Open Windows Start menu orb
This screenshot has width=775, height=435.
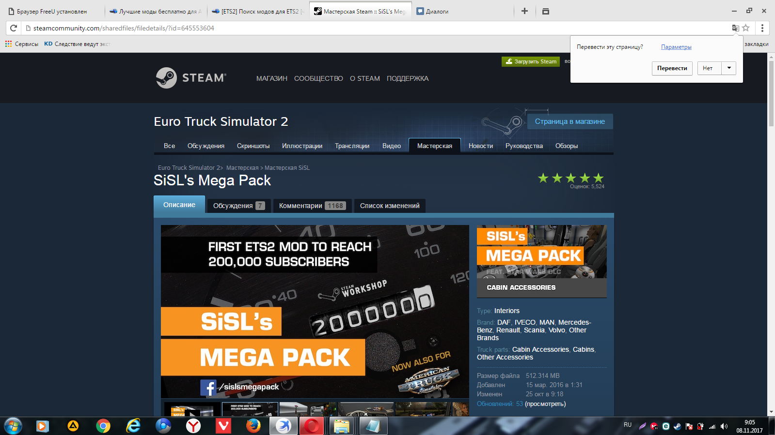pos(13,426)
